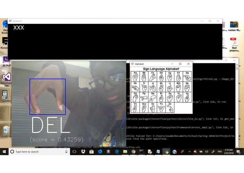244x173 pixels.
Task: Click the 'DEL' prediction label in webcam view
Action: pos(51,125)
